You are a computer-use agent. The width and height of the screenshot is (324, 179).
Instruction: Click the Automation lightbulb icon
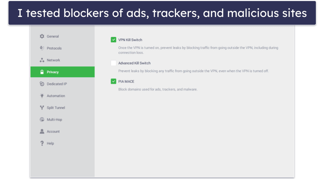click(x=42, y=96)
